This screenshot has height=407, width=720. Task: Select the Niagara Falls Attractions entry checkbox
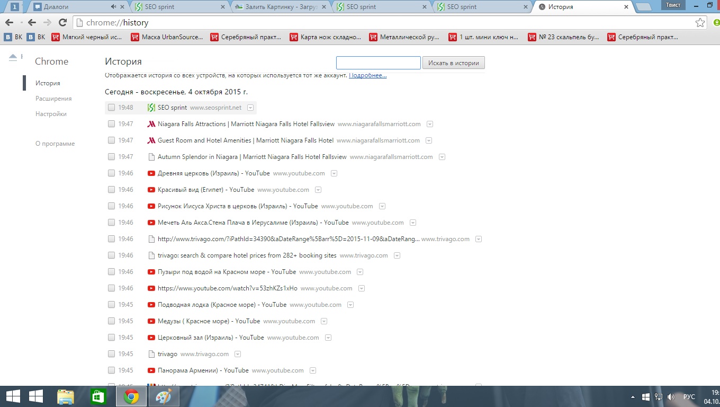point(111,124)
